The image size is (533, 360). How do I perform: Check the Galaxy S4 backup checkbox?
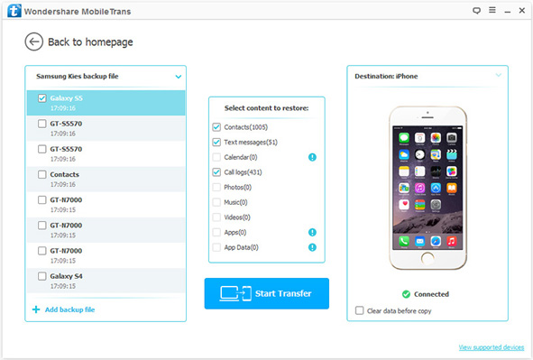point(42,276)
